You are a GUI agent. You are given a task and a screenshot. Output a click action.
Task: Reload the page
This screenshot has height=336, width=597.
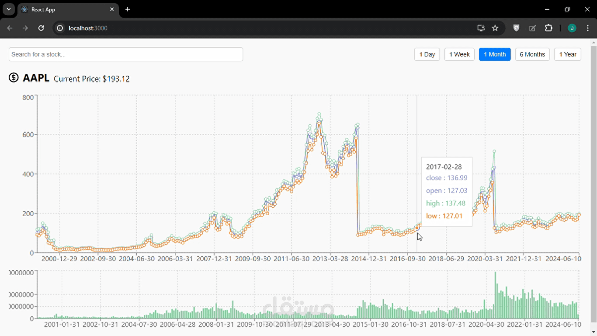tap(41, 28)
